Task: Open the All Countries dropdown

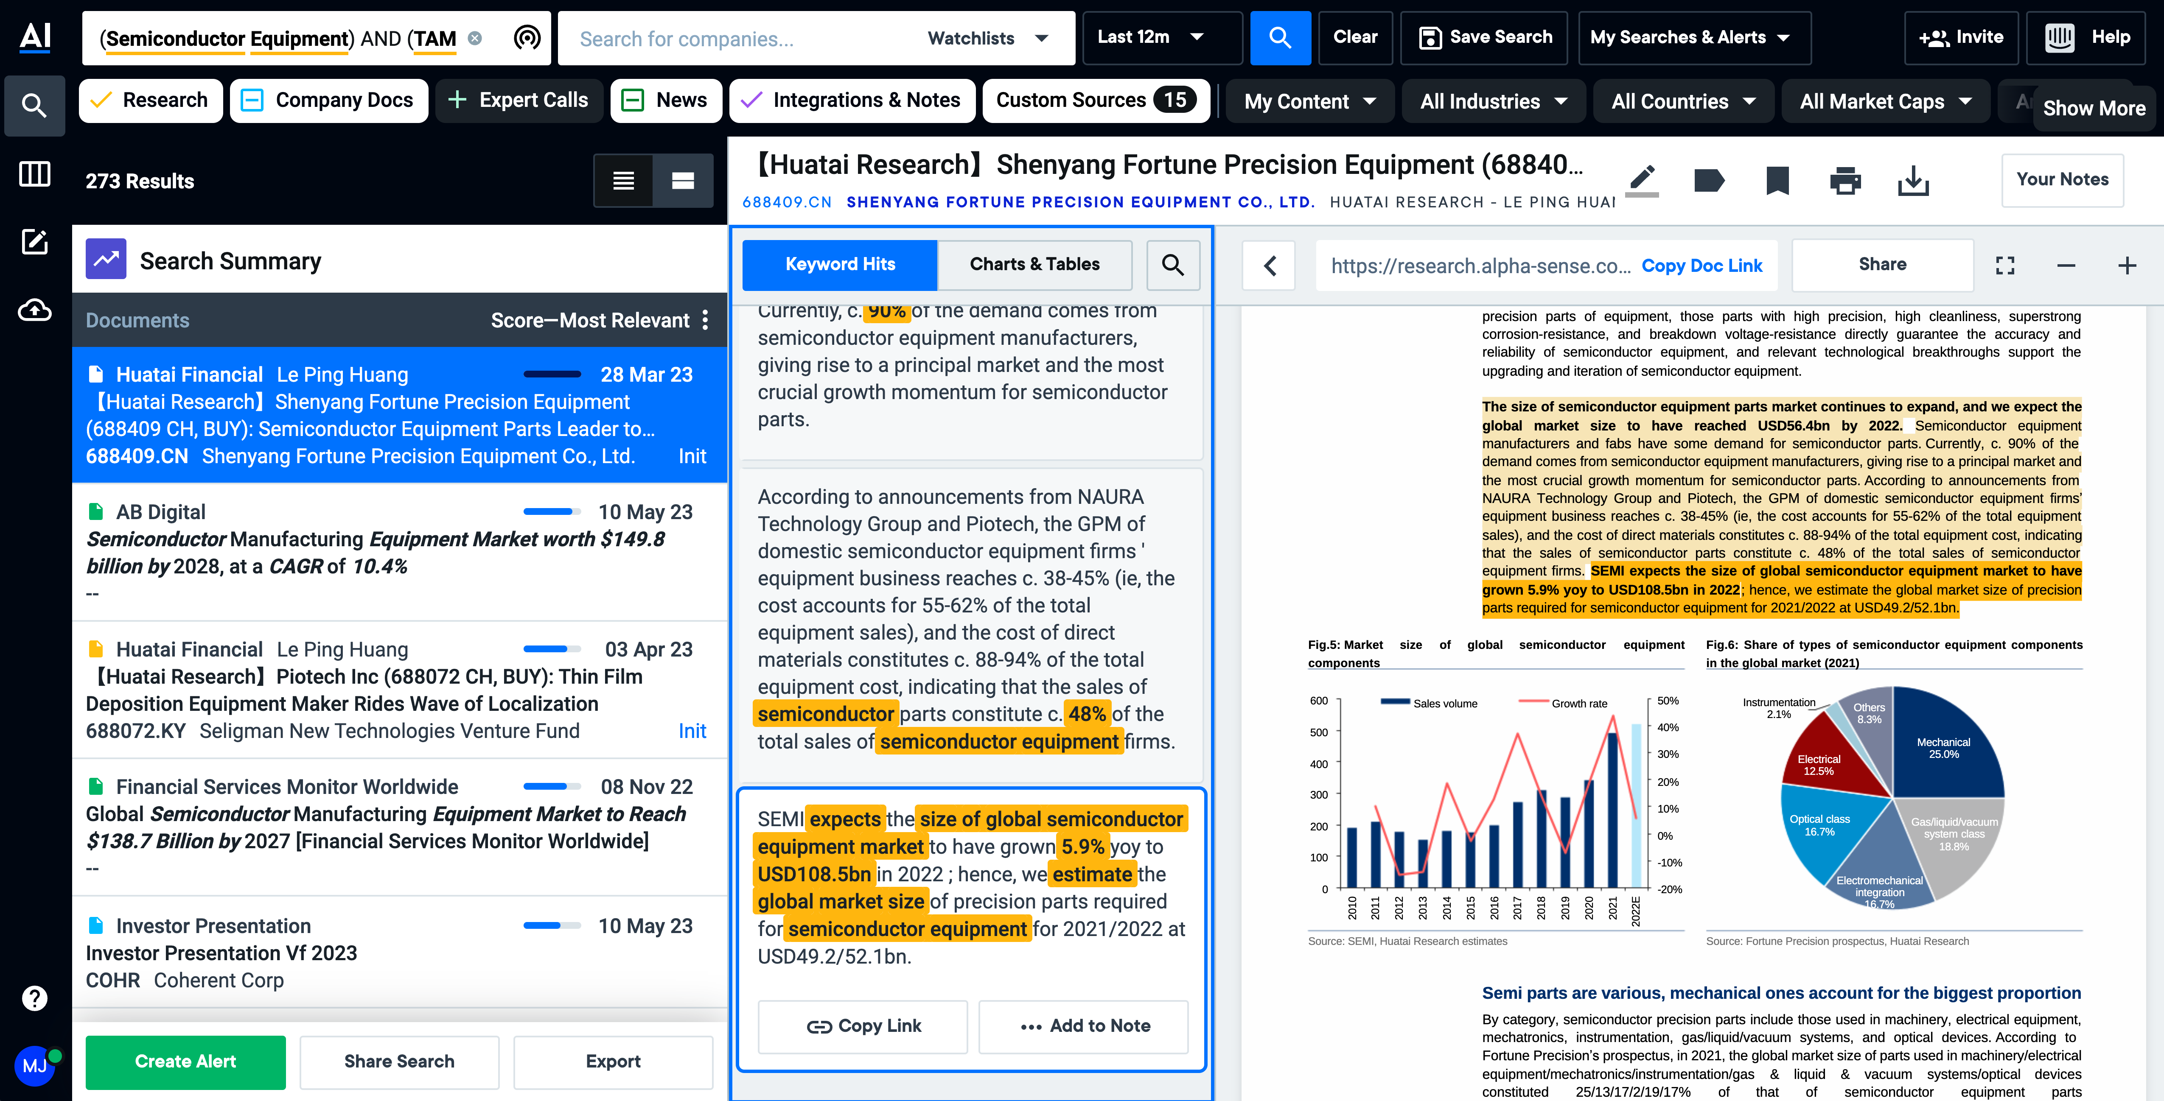Action: [x=1684, y=102]
